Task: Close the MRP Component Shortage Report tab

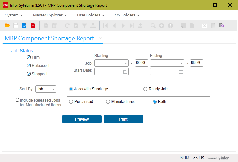Action: click(x=100, y=38)
